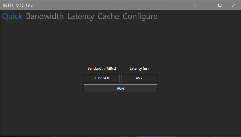Switch to the Bandwidth tab
Screen dimensions: 241x137
[x=45, y=16]
